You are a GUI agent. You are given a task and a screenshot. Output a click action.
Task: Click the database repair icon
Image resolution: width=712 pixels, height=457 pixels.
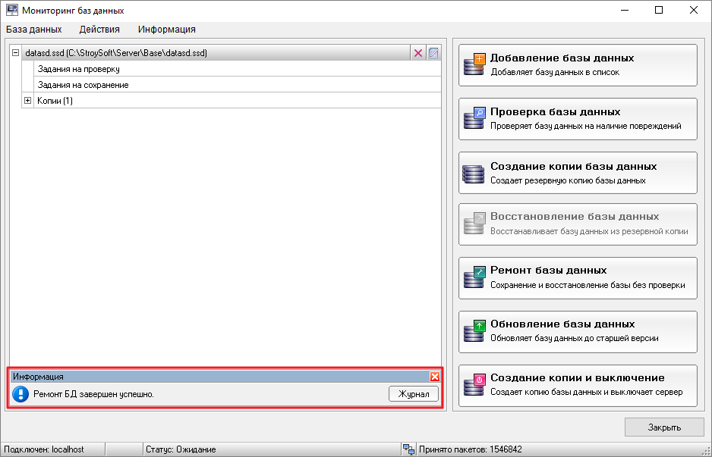click(x=474, y=277)
